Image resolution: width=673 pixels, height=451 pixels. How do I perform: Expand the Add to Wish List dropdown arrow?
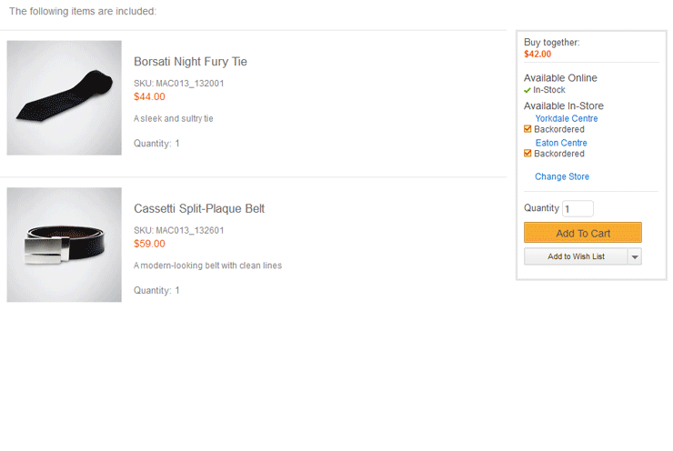pos(635,257)
